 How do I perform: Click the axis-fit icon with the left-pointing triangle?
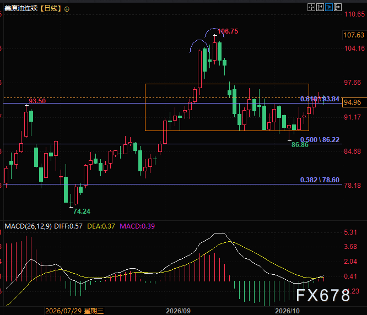(x=320, y=7)
